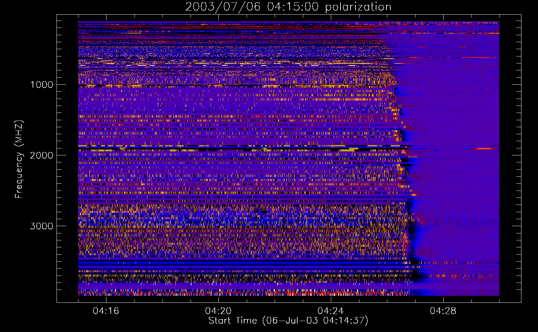This screenshot has height=332, width=538.
Task: Click the 04:16 time tick label
Action: point(106,311)
